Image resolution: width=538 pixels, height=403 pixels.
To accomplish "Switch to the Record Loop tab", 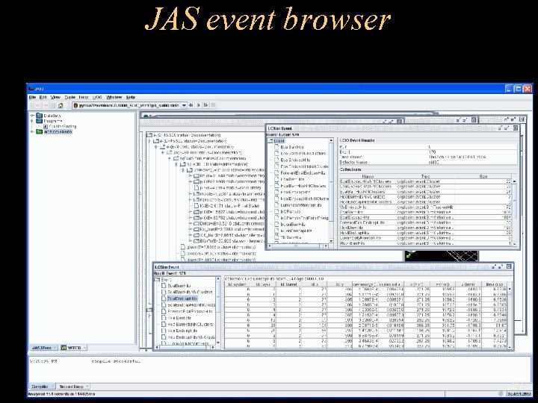I will coord(72,387).
